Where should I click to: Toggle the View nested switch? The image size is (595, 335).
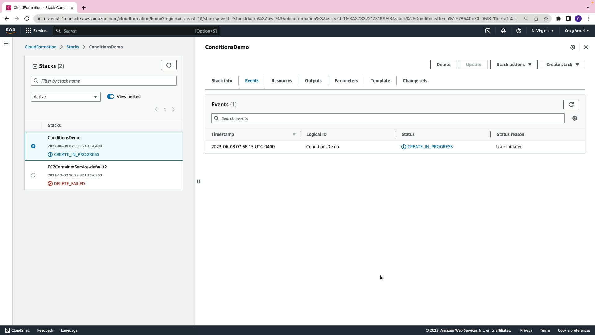coord(111,96)
